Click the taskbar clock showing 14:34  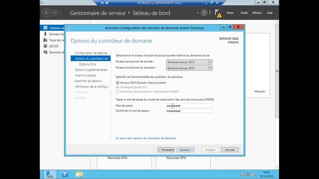266,175
